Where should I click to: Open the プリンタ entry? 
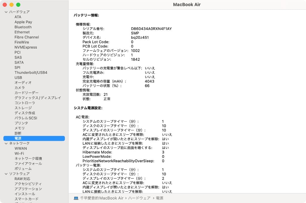(21, 123)
